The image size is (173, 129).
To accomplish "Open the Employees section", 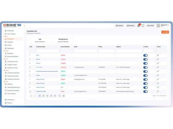I will click(10, 49).
